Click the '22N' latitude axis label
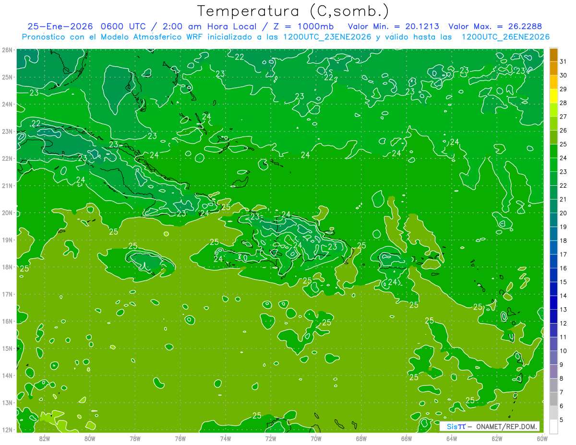 [x=8, y=158]
